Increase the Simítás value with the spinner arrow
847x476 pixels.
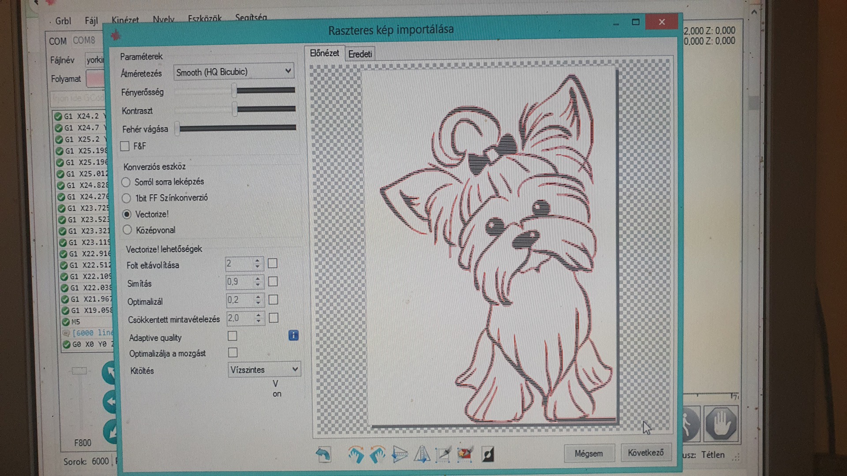(258, 278)
